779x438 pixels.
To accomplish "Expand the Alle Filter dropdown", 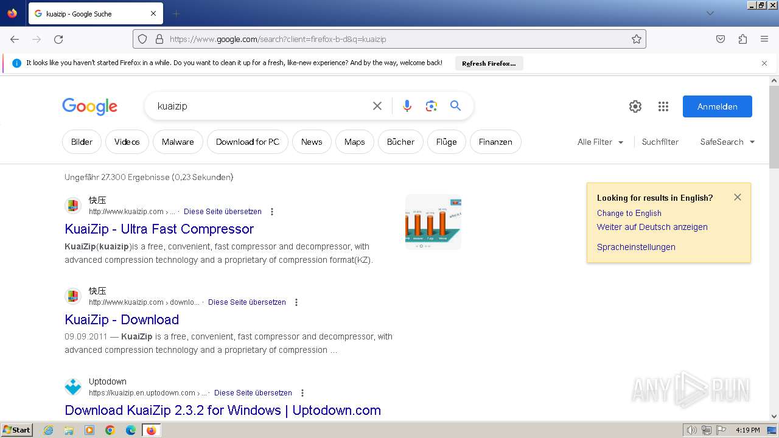I will point(600,142).
